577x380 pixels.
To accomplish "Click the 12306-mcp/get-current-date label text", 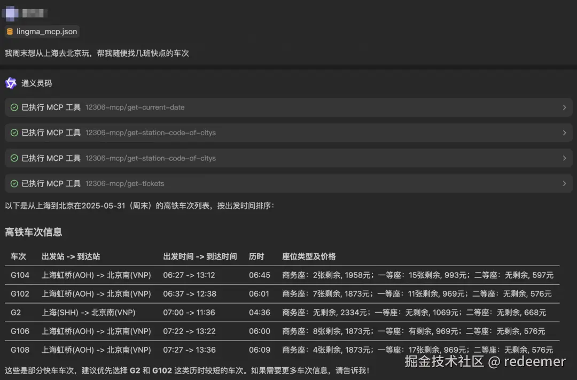I will point(135,107).
